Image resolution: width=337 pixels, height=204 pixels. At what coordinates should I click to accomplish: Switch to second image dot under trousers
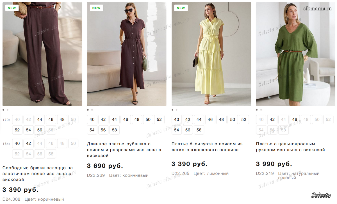coord(8,110)
